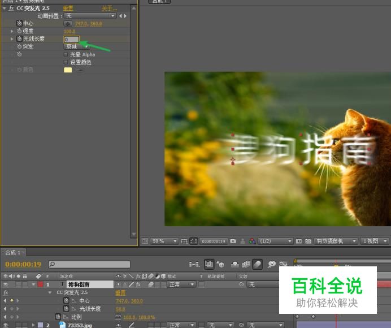This screenshot has height=328, width=391.
Task: Toggle the stopwatch for 突发 property
Action: click(x=19, y=46)
